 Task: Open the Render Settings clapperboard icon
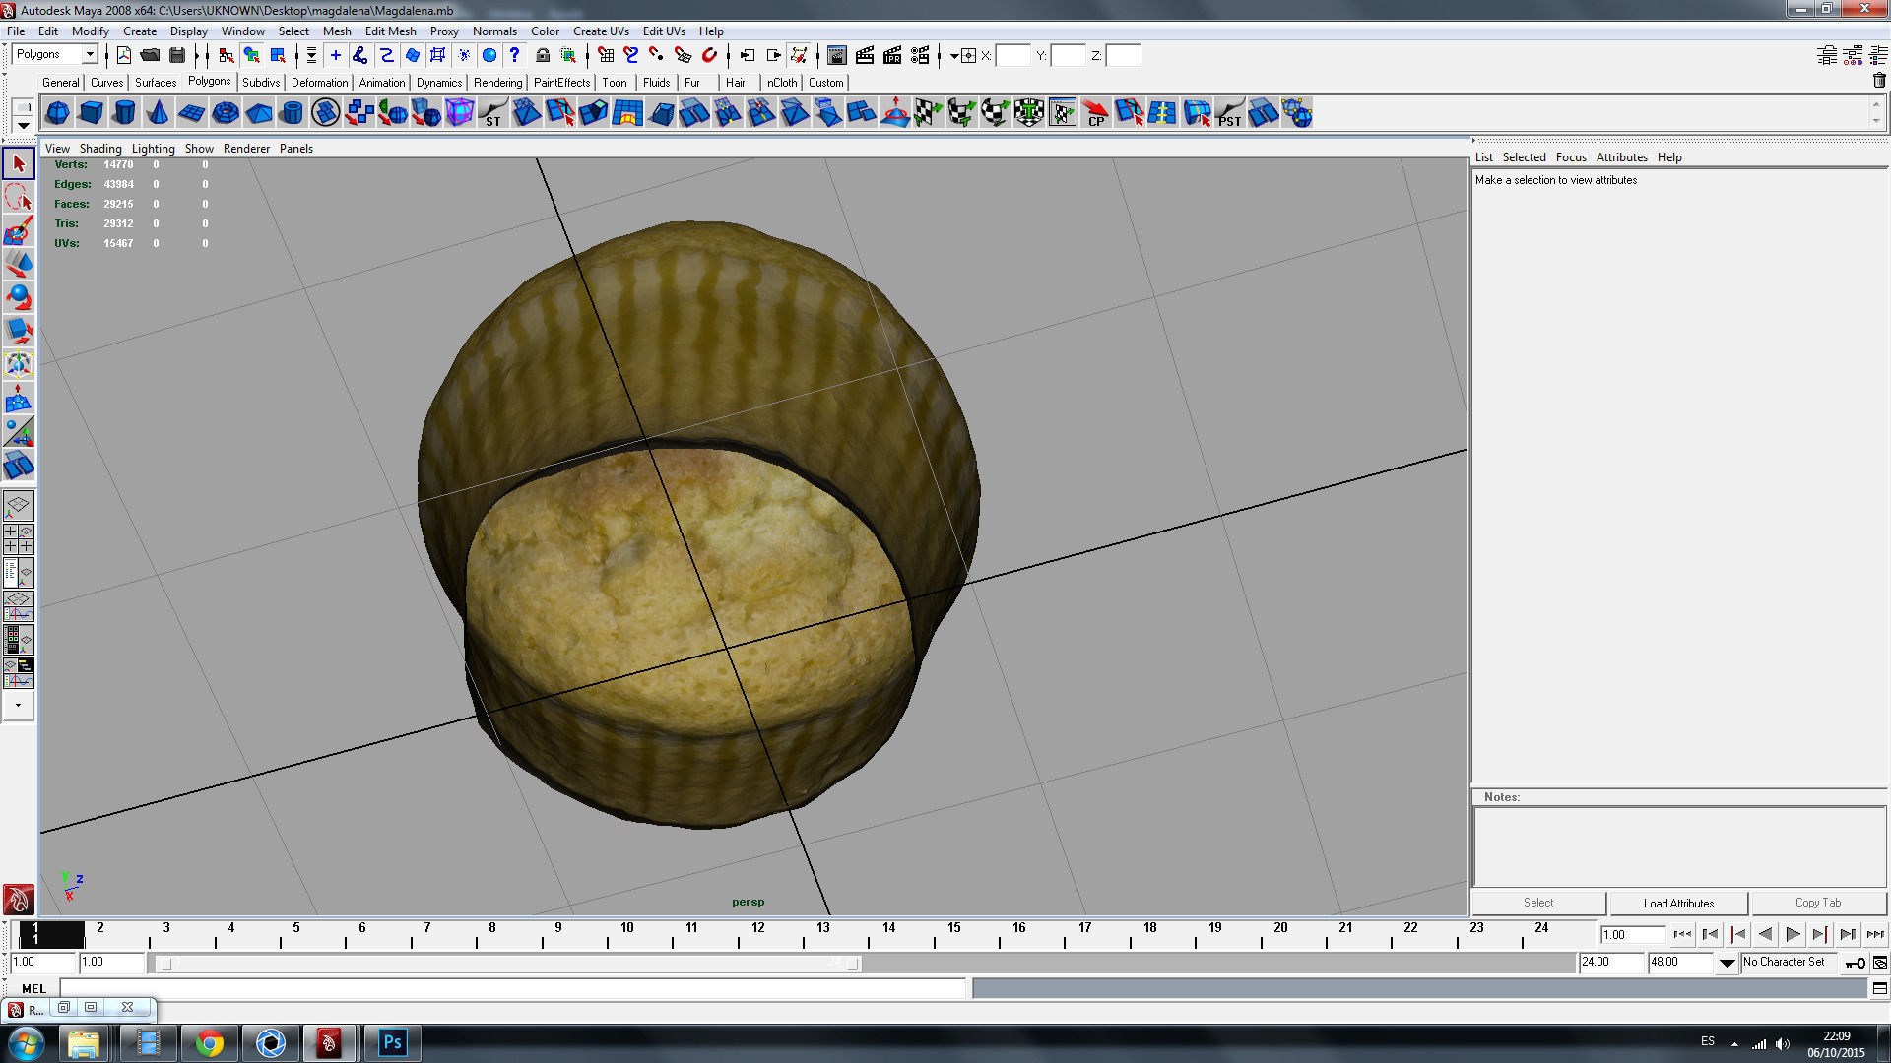(x=918, y=55)
